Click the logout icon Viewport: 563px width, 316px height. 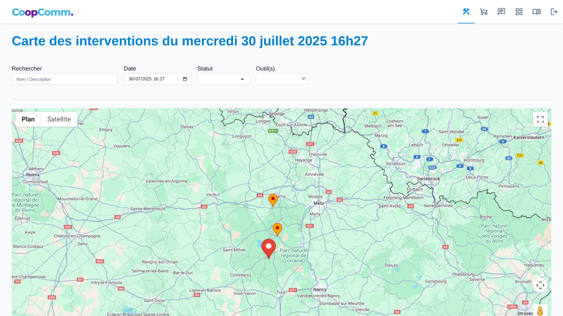pyautogui.click(x=554, y=12)
